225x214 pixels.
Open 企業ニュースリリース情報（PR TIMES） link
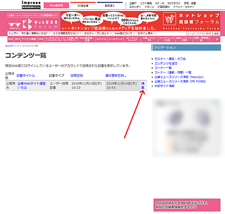[180, 82]
